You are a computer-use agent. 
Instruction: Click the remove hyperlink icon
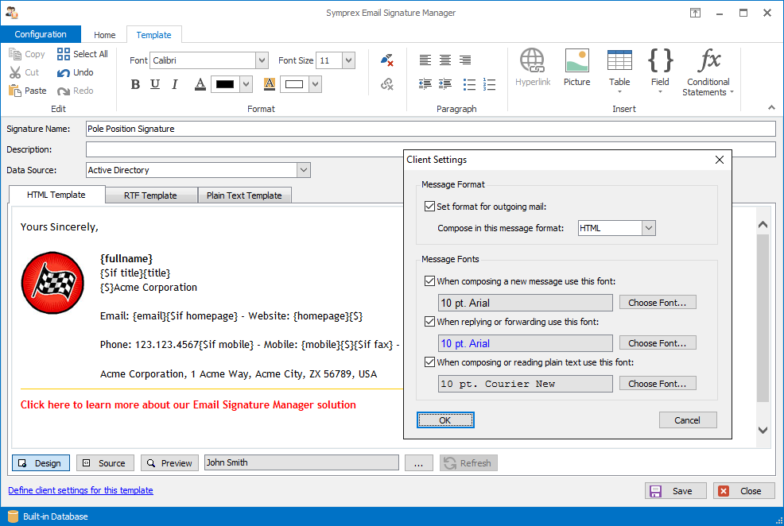click(x=387, y=84)
